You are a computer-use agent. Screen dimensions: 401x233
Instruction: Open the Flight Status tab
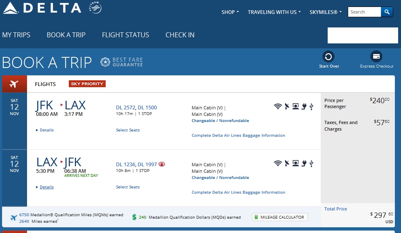coord(125,35)
